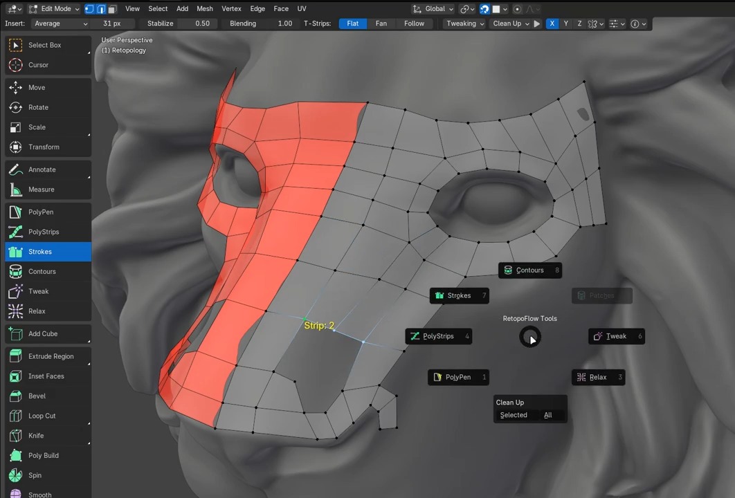The height and width of the screenshot is (498, 735).
Task: Choose Tweak in the pie menu
Action: pyautogui.click(x=617, y=336)
